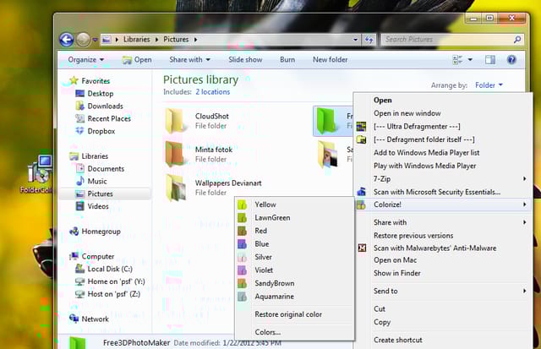The height and width of the screenshot is (349, 541).
Task: Pick the Violet folder color swatch
Action: click(243, 270)
